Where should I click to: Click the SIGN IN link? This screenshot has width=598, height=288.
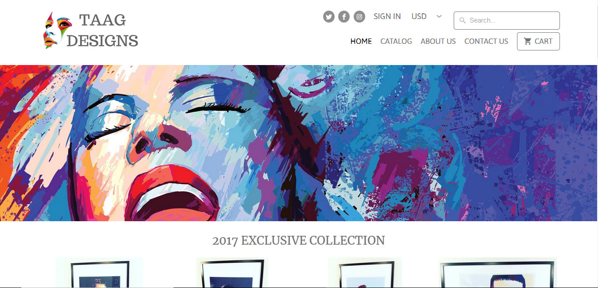[387, 16]
